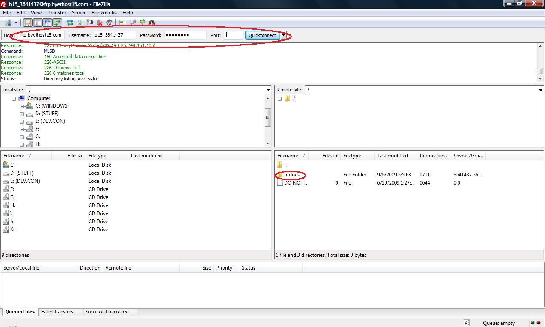Switch to the Queued files tab
This screenshot has width=545, height=327.
coord(20,312)
